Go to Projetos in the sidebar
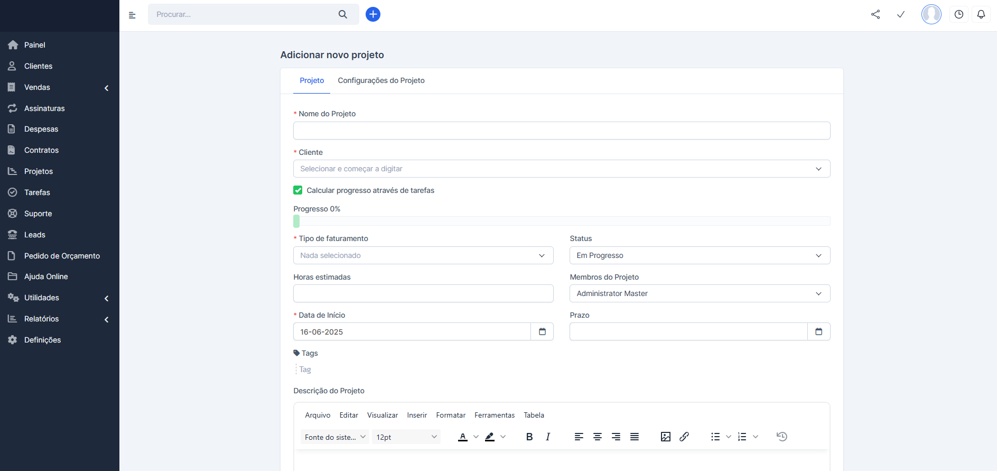 coord(39,171)
